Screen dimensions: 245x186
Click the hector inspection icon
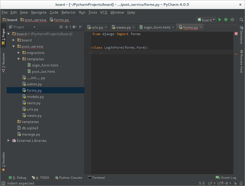click(x=241, y=183)
